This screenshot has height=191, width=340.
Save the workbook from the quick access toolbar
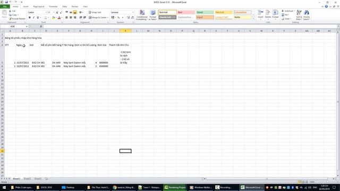[6, 2]
